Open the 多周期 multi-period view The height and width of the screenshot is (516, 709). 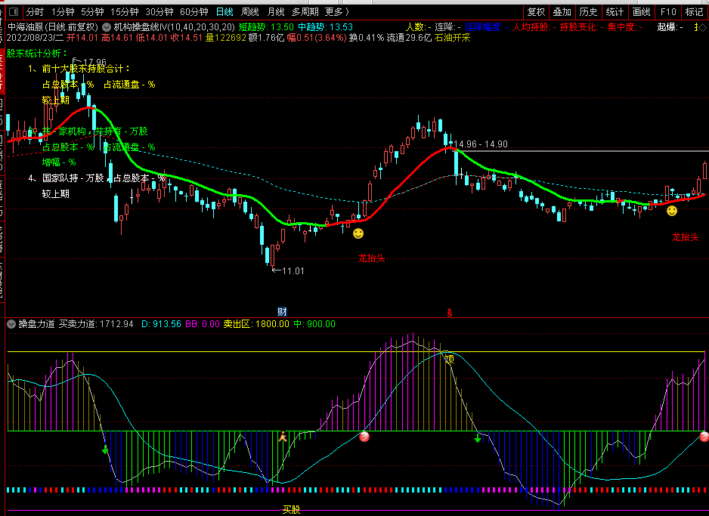(305, 12)
